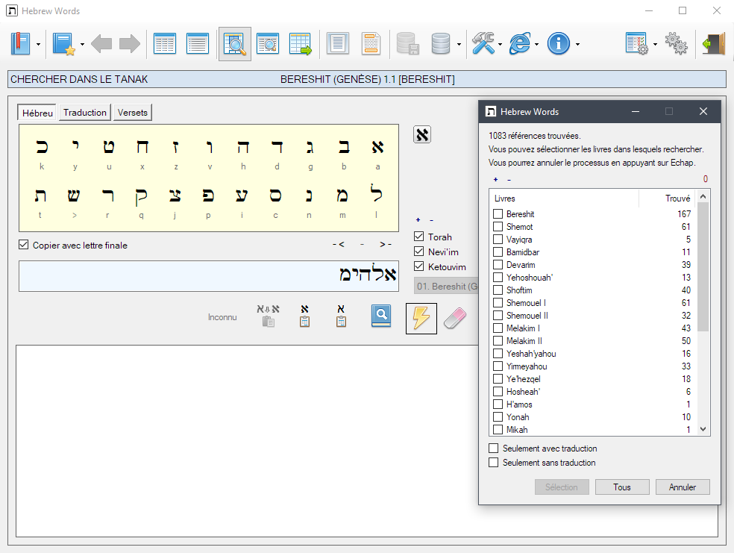The image size is (734, 553).
Task: Switch to the Versets tab
Action: tap(133, 113)
